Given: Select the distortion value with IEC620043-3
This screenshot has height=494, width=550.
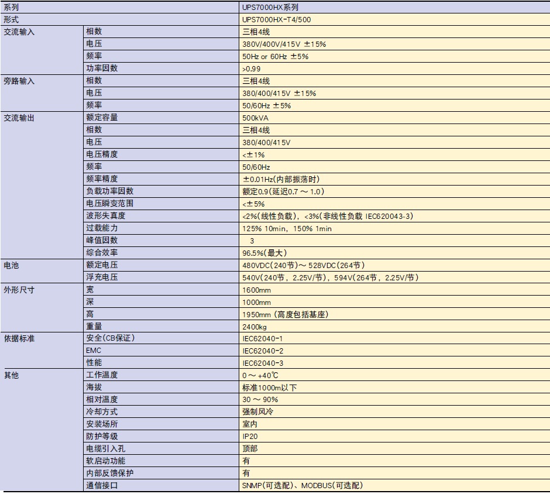Looking at the screenshot, I should coord(328,216).
